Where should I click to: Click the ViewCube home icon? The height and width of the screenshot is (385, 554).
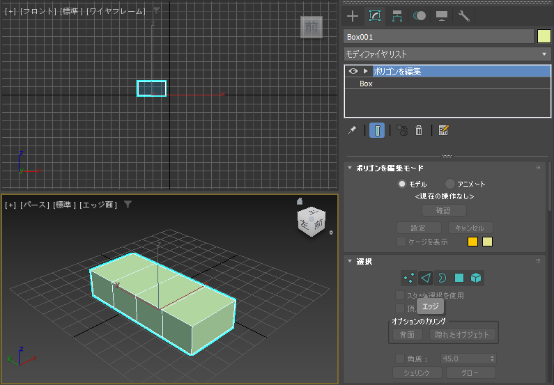click(x=300, y=201)
